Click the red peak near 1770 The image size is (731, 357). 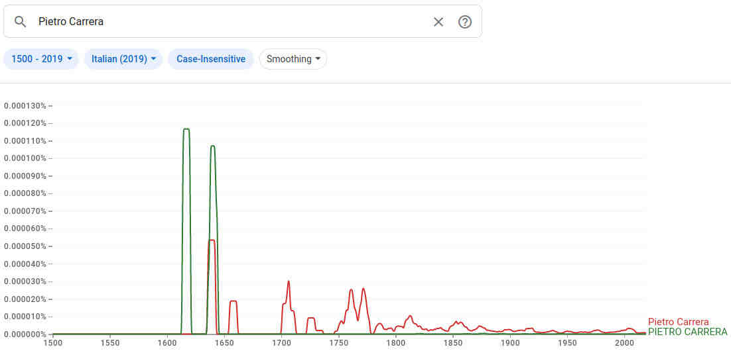point(364,289)
